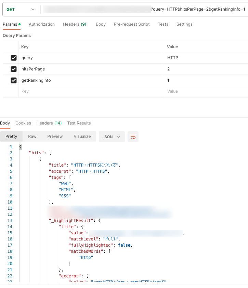248x288 pixels.
Task: Click the "http" matched word value
Action: (86, 258)
